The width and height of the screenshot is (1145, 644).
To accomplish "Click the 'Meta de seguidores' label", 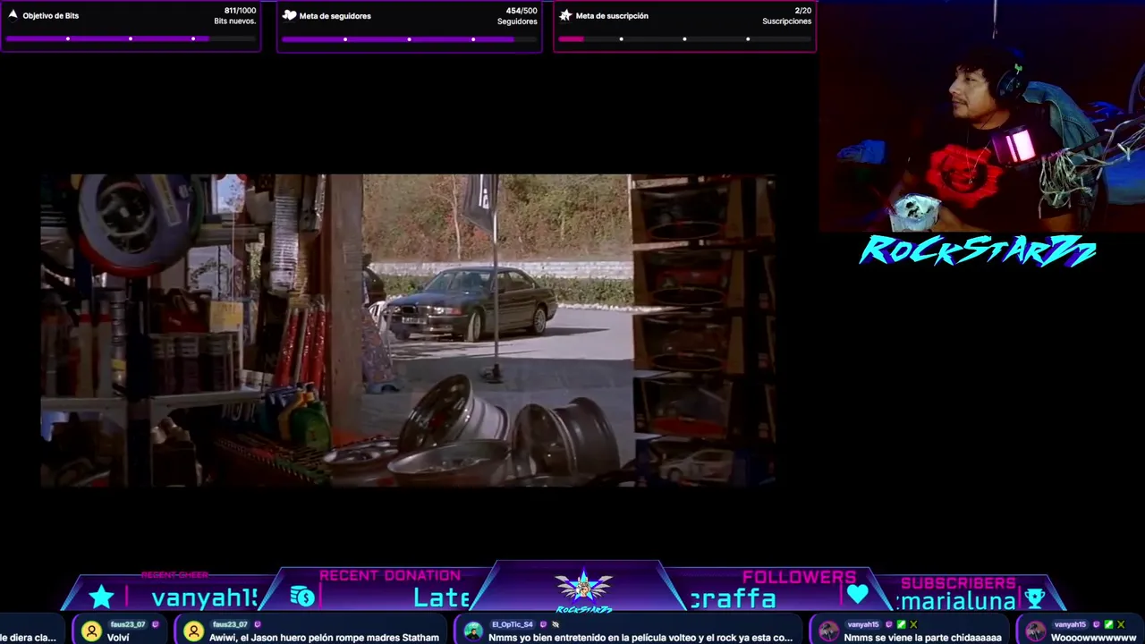I will [335, 16].
